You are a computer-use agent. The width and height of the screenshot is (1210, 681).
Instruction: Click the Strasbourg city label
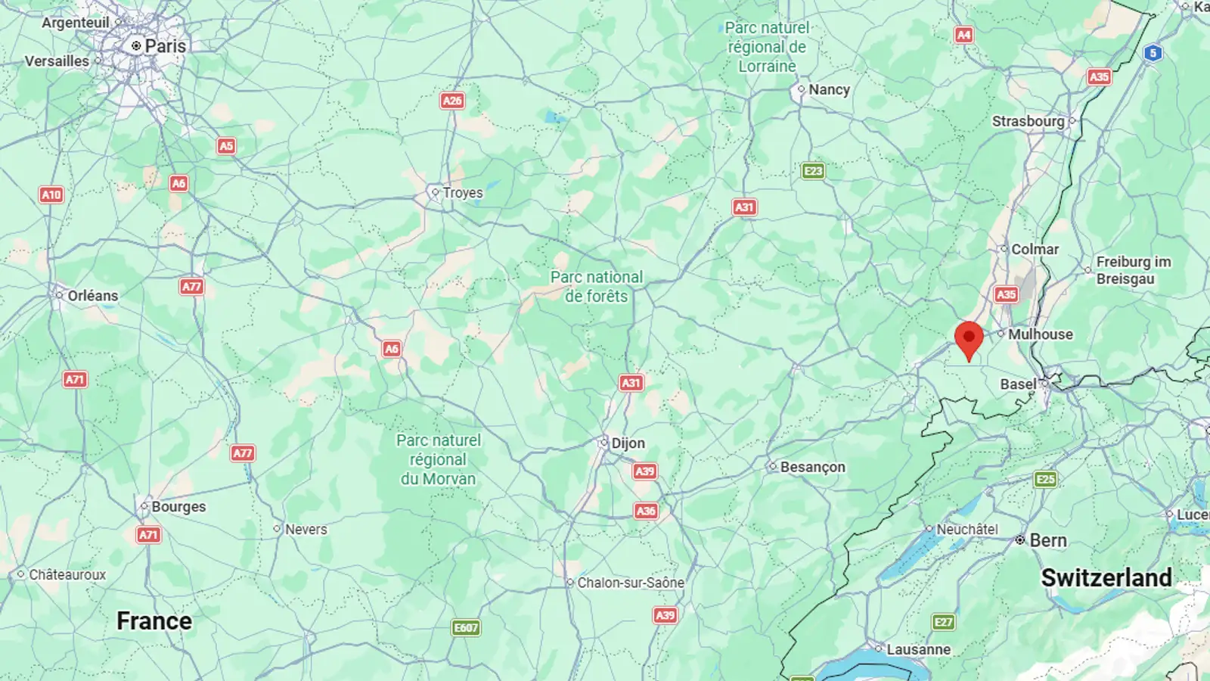[1028, 121]
